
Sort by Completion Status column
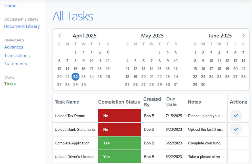click(119, 102)
